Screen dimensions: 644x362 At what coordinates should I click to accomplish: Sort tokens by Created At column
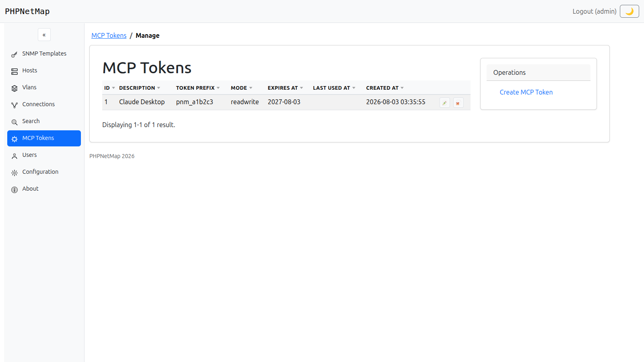click(385, 88)
